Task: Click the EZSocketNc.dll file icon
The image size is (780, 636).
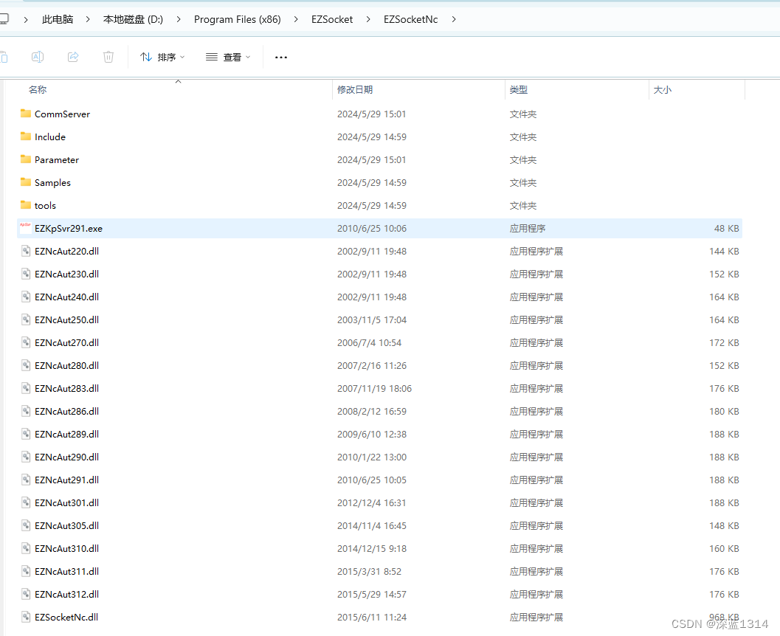Action: [x=26, y=617]
